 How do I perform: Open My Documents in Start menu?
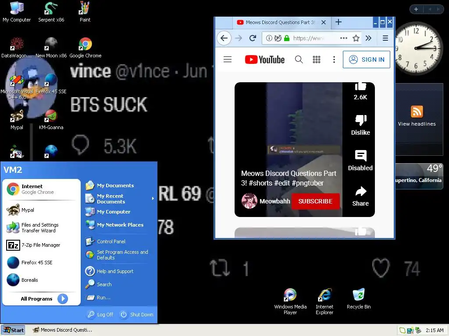(119, 185)
